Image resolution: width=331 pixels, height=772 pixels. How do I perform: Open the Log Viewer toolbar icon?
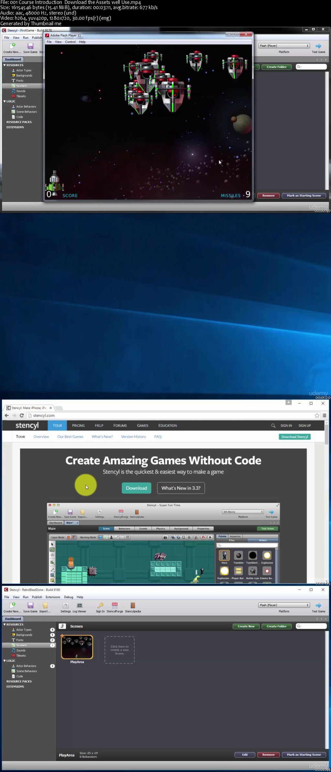coord(80,605)
